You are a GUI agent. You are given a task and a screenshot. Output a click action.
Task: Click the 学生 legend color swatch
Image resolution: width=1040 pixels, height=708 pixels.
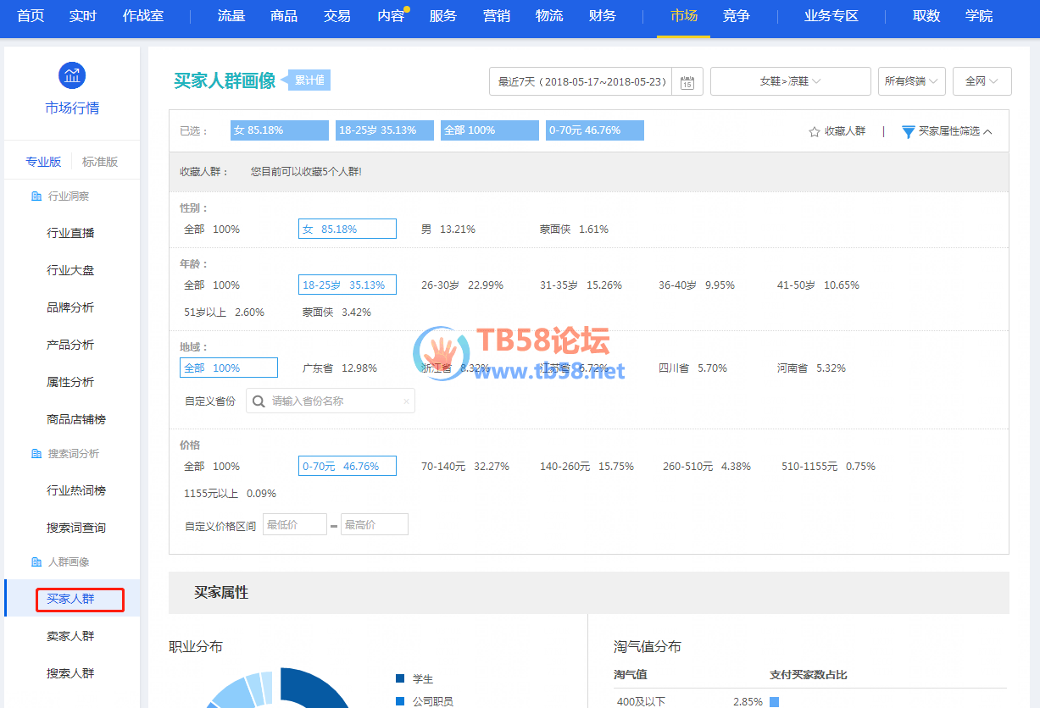400,678
